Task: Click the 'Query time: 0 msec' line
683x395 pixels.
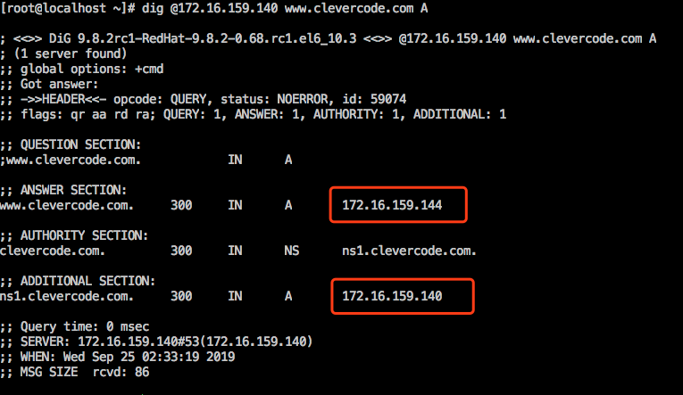Action: [74, 326]
